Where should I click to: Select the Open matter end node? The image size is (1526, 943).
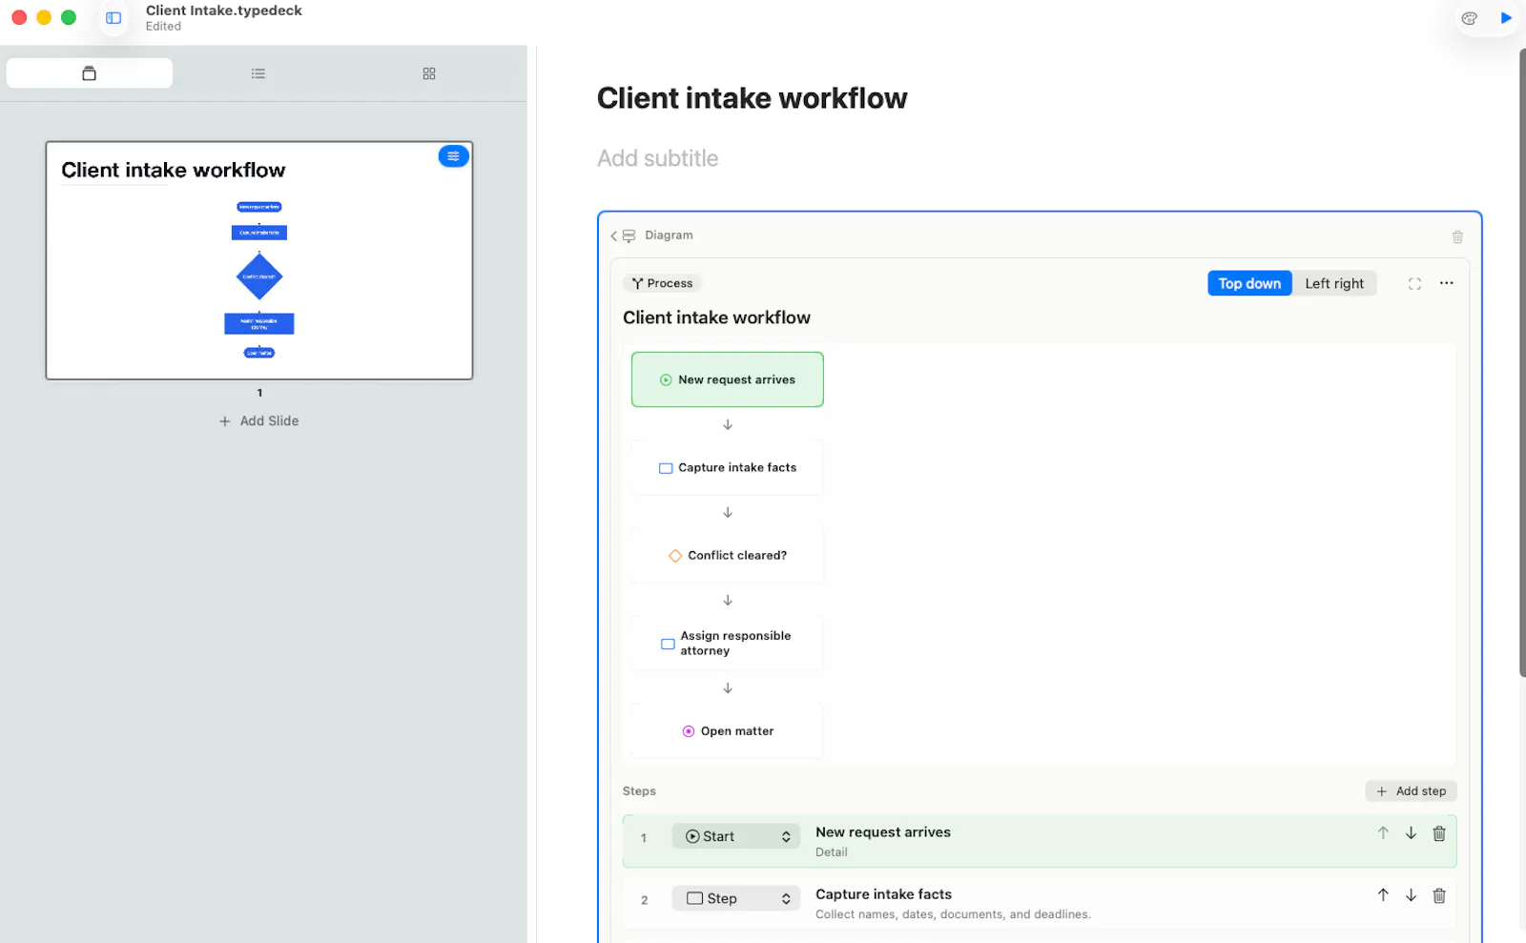[728, 731]
